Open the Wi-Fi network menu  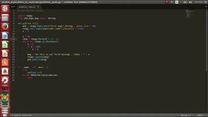click(172, 2)
